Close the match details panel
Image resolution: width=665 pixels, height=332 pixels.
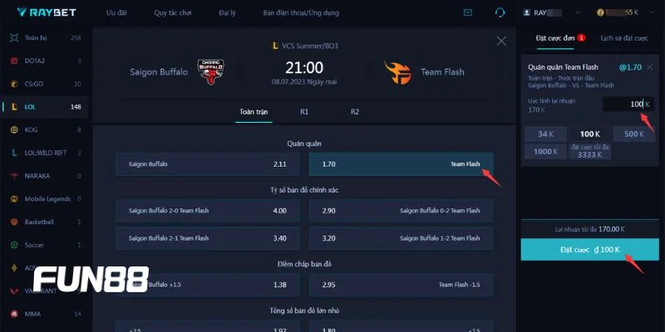point(500,41)
